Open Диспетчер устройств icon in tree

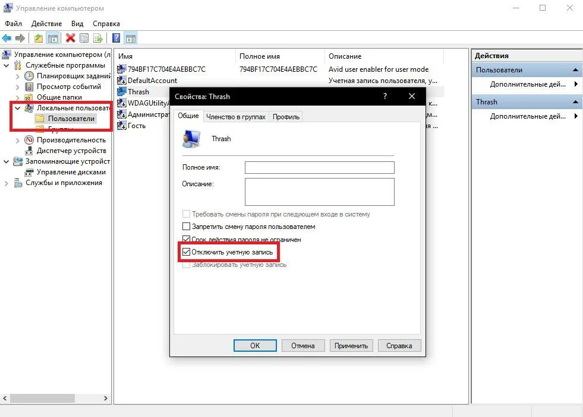pos(29,151)
